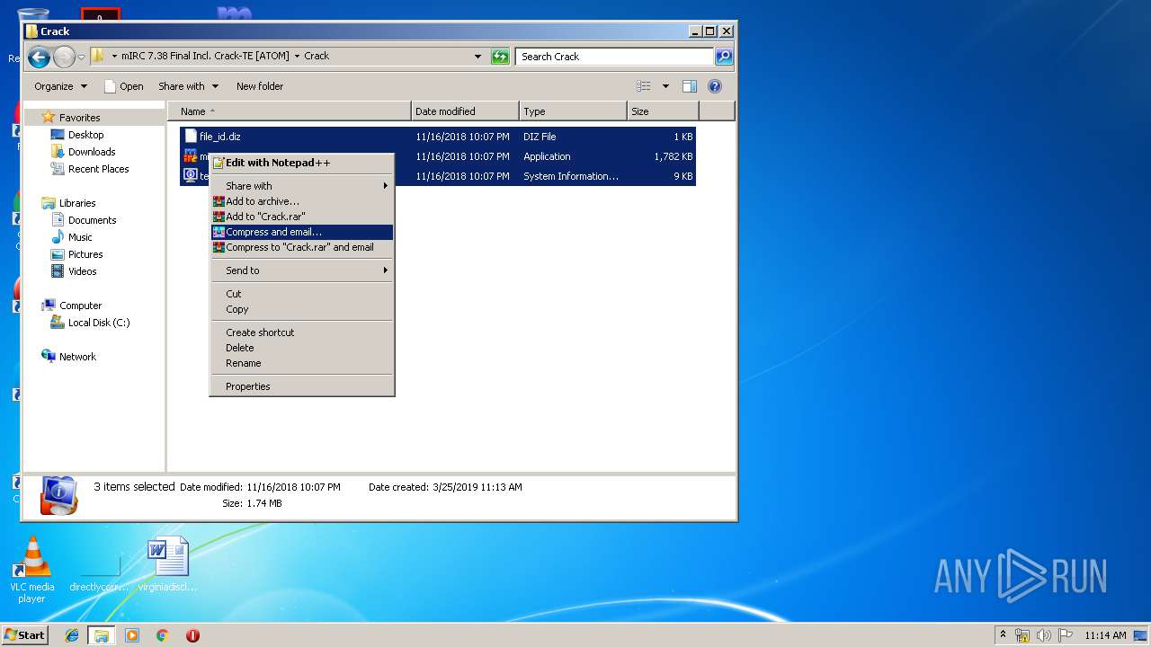Choose Copy from context menu

point(302,309)
